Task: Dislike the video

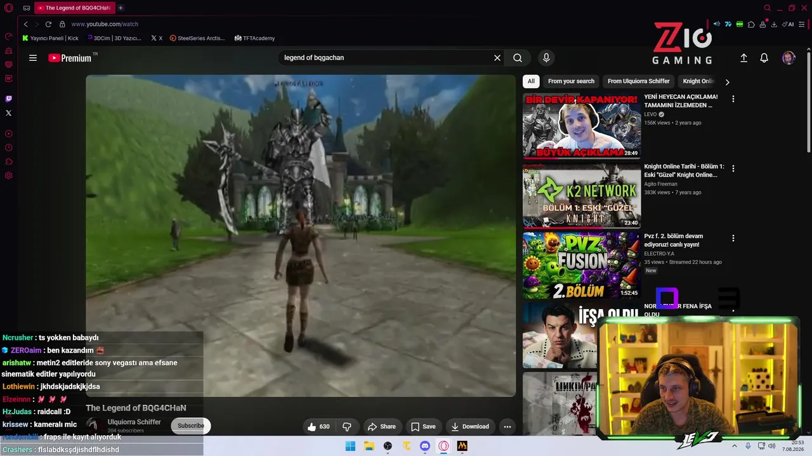Action: pyautogui.click(x=347, y=427)
